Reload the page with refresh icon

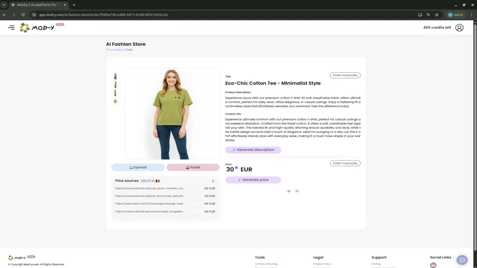tap(23, 14)
